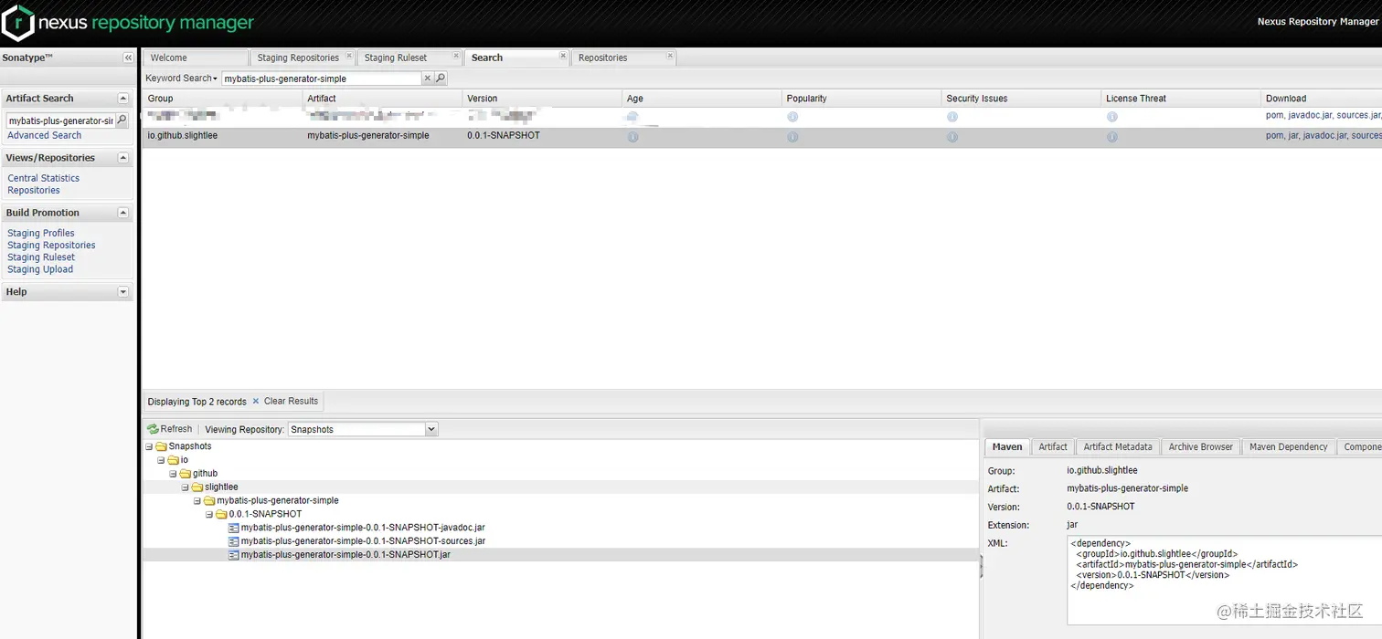Click the magnifier icon in the Artifact Search sidebar box
The width and height of the screenshot is (1382, 639).
122,120
